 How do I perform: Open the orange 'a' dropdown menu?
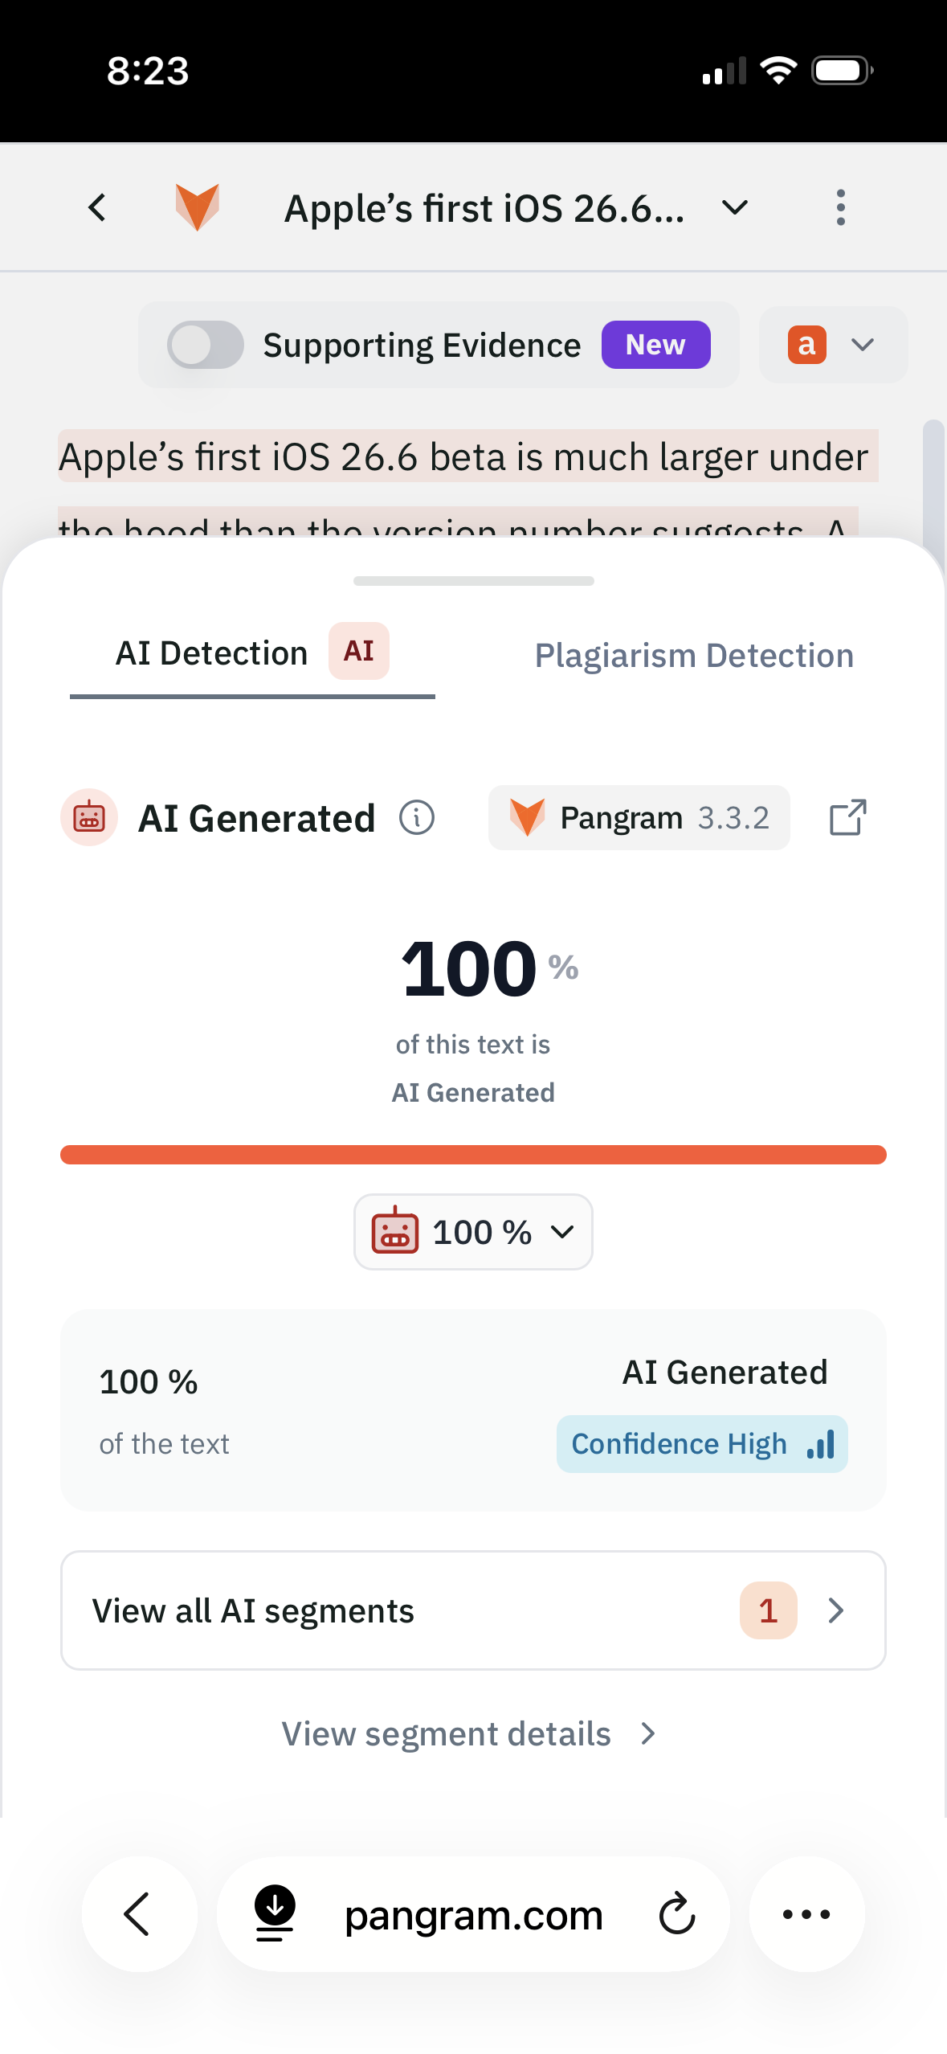point(833,345)
